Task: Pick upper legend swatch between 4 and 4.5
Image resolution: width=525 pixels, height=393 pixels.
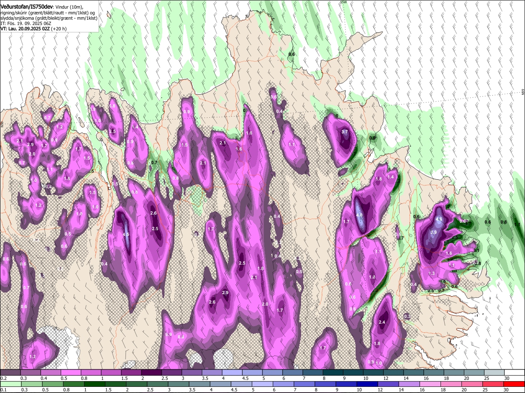Action: point(232,372)
